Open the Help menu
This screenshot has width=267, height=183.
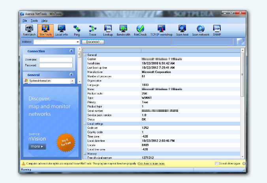tap(44, 21)
